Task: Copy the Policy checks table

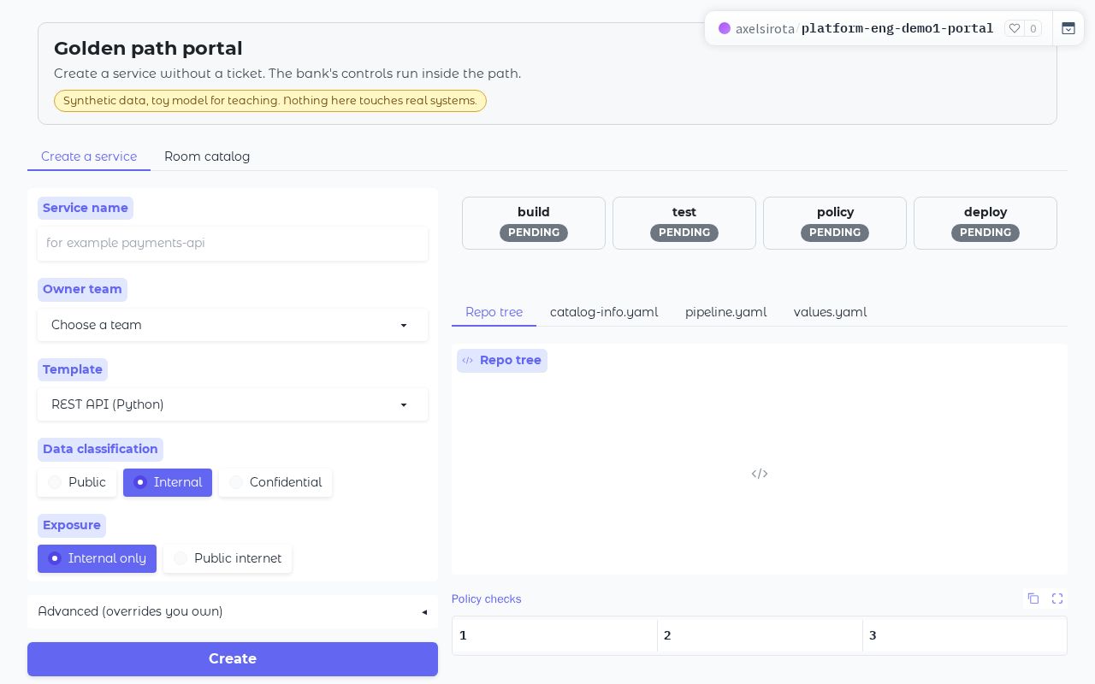Action: (1033, 598)
